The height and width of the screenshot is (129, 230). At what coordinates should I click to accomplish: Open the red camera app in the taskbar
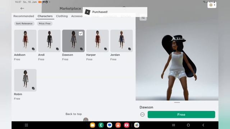click(126, 125)
